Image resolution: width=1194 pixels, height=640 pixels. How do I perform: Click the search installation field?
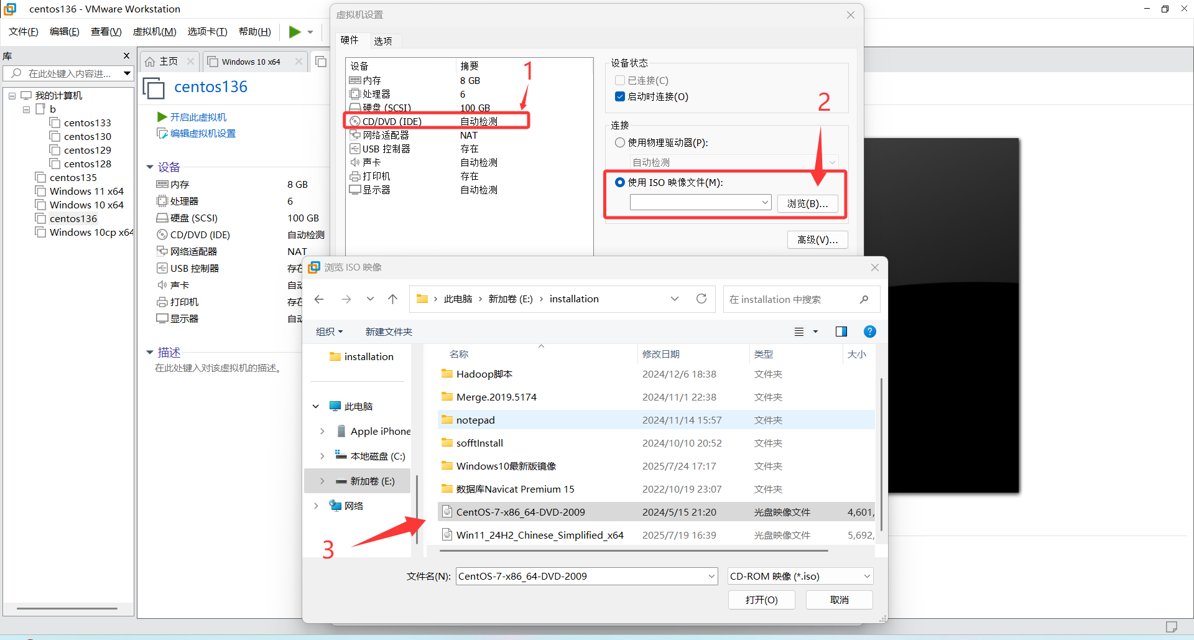point(801,299)
